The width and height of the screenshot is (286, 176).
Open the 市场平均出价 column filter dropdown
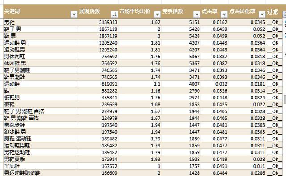[157, 14]
